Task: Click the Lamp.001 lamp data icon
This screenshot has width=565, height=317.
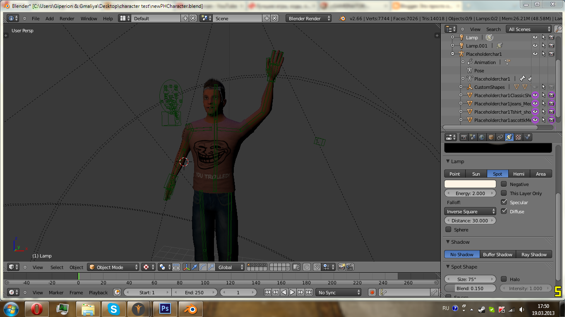Action: 500,45
